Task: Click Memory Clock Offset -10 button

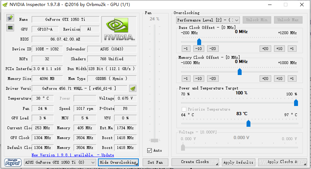Action: [x=199, y=79]
